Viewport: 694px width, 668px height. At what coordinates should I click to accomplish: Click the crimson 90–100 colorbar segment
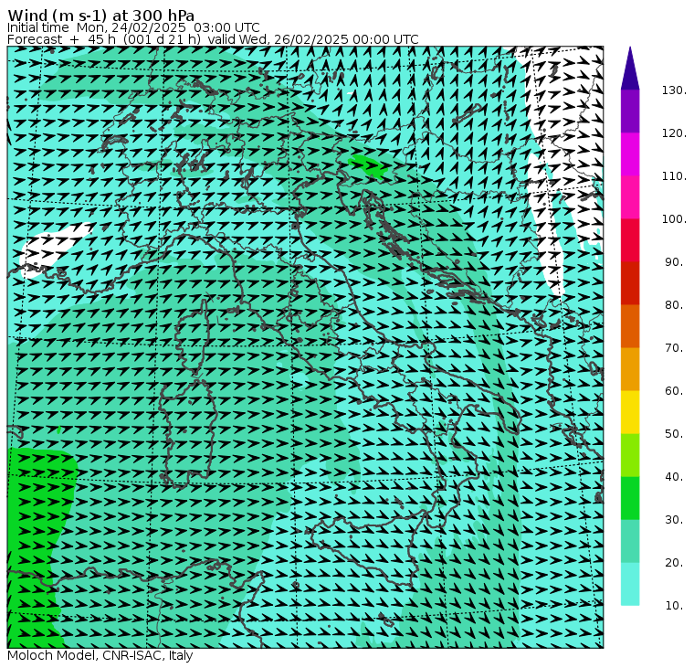(x=630, y=240)
